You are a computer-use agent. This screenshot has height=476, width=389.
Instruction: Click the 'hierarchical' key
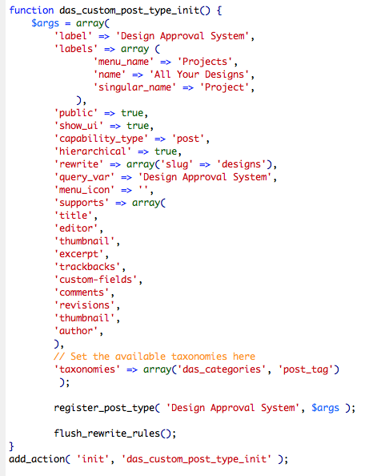click(x=93, y=151)
